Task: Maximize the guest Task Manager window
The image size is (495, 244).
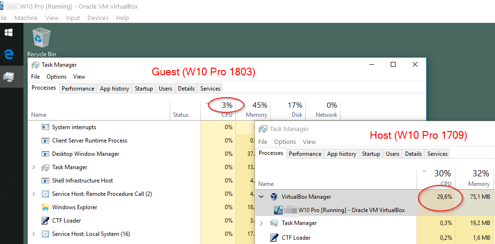Action: tap(393, 64)
